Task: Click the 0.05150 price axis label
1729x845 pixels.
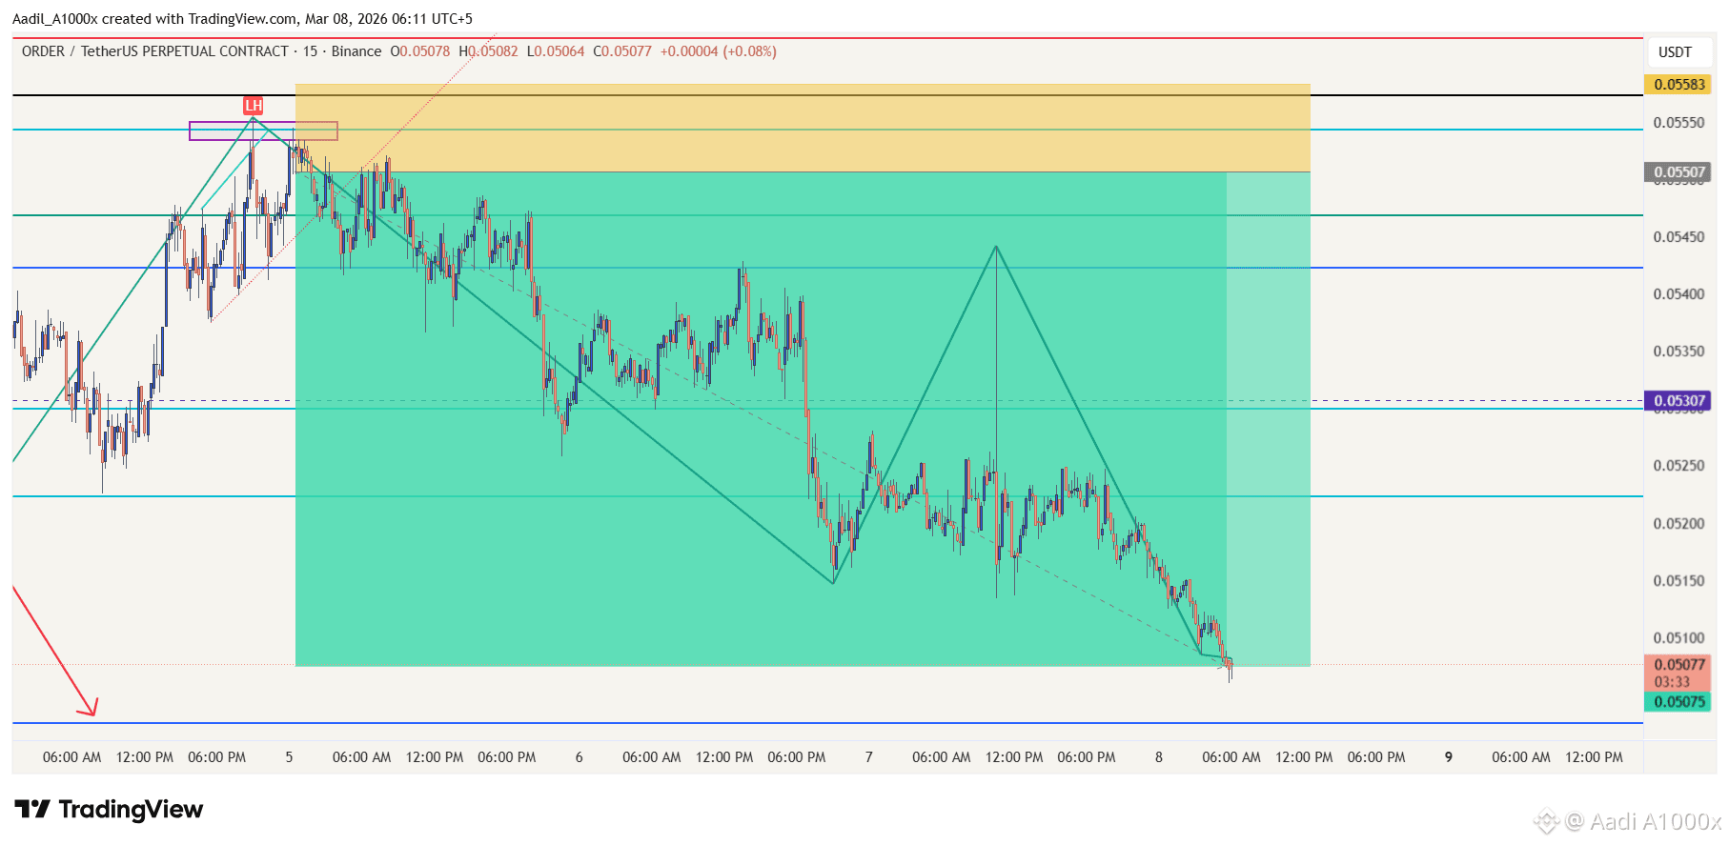Action: pyautogui.click(x=1678, y=581)
